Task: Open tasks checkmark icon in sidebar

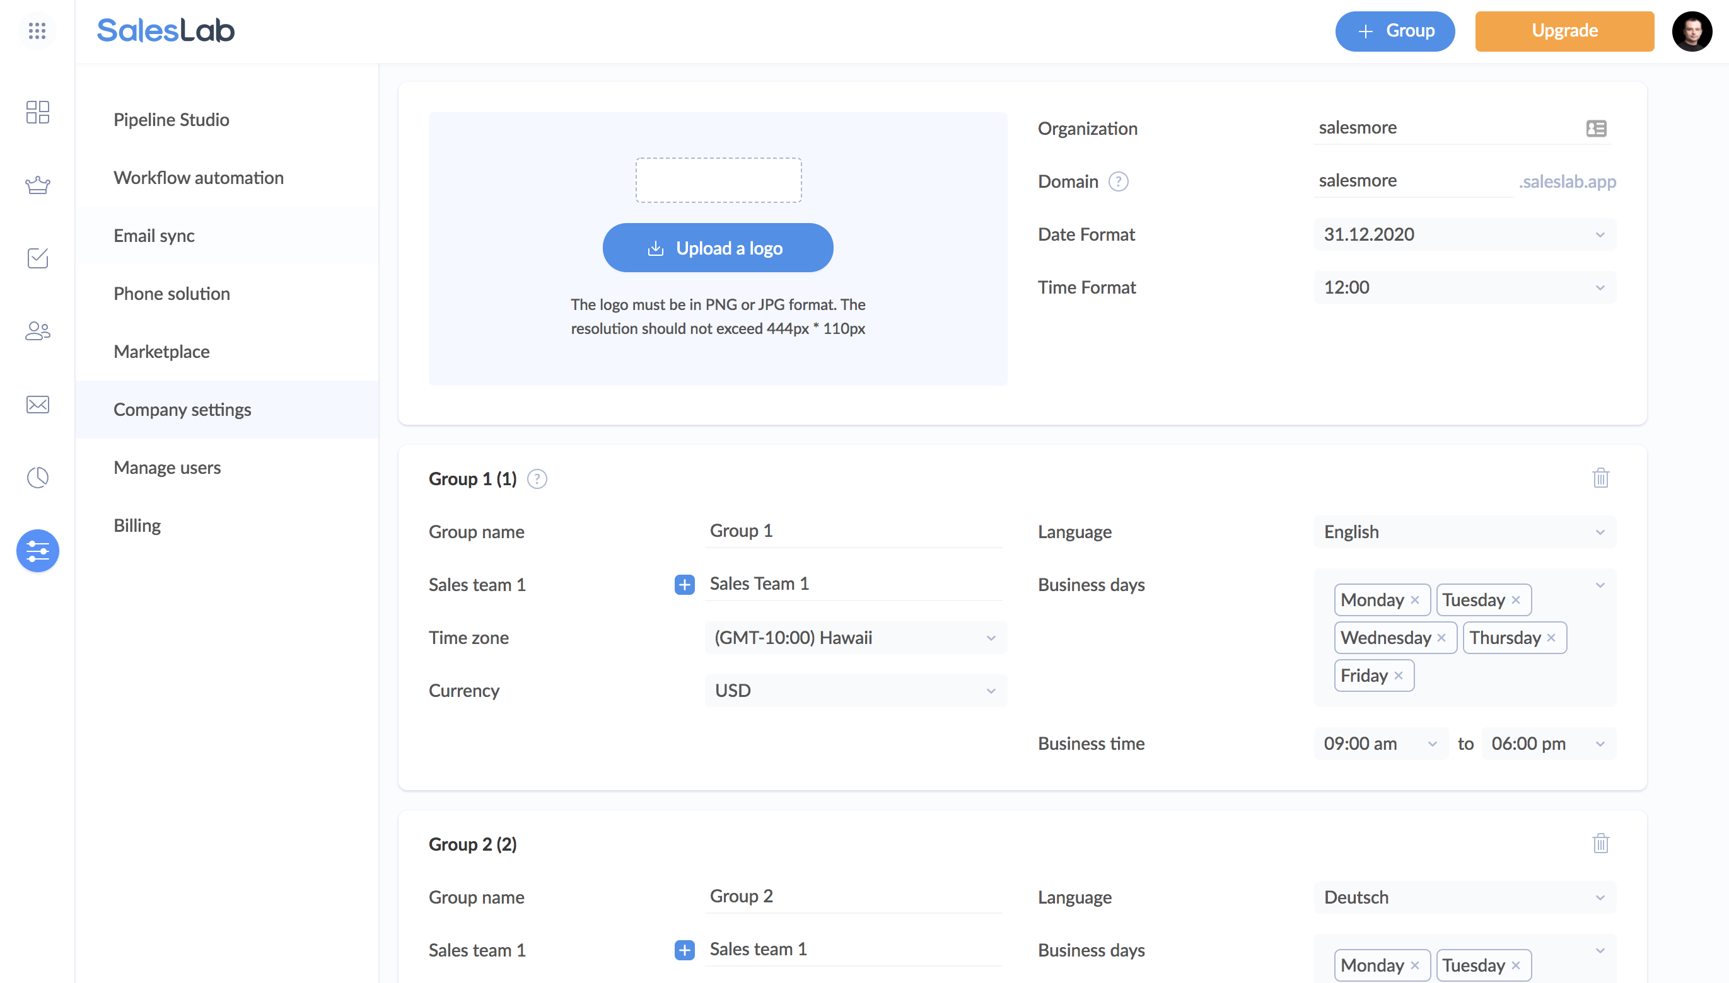Action: point(37,258)
